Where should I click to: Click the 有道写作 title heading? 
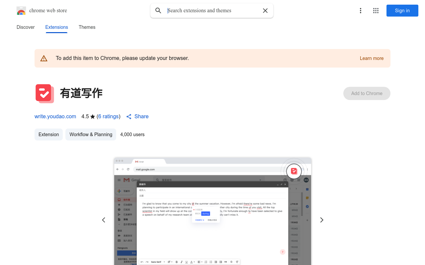tap(81, 93)
